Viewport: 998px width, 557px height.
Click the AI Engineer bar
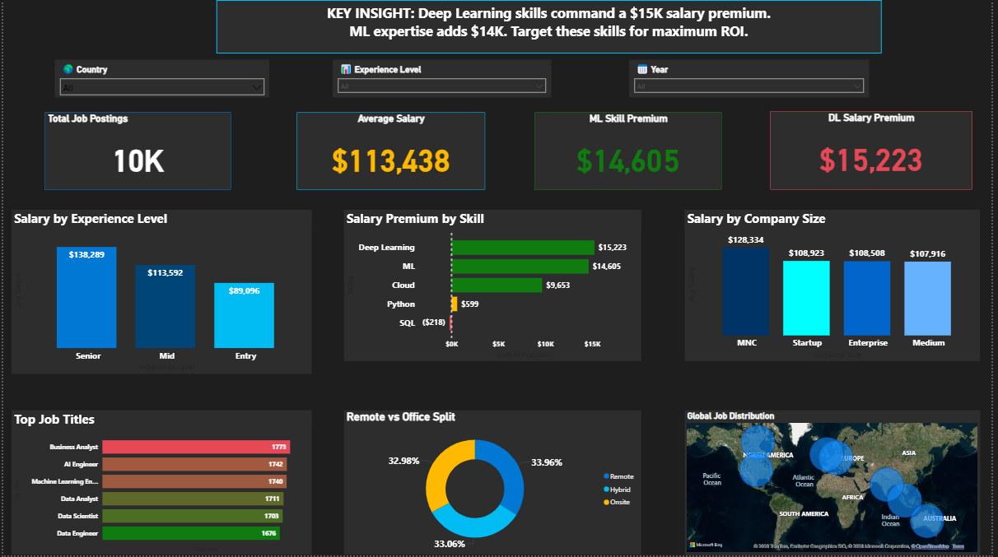point(194,464)
